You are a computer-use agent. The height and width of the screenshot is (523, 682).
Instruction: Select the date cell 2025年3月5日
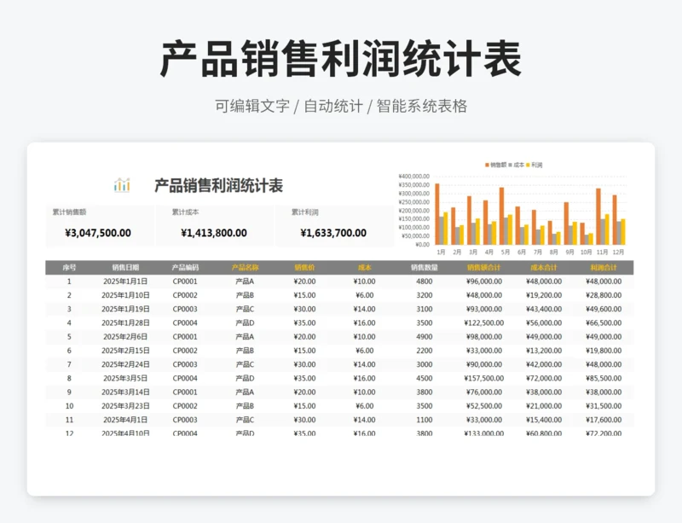125,379
